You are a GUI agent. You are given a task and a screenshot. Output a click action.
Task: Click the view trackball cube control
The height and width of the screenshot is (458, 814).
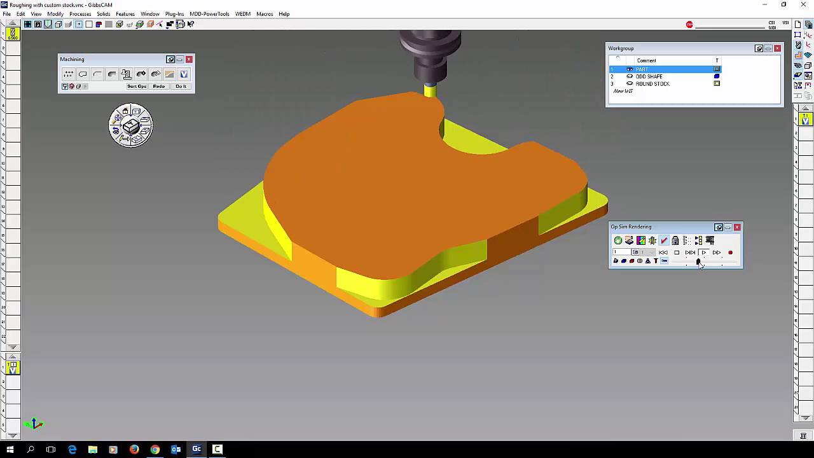(131, 125)
